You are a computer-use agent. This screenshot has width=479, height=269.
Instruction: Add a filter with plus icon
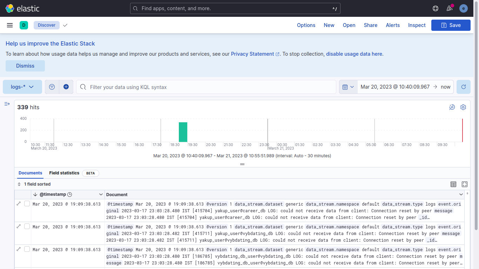click(66, 87)
